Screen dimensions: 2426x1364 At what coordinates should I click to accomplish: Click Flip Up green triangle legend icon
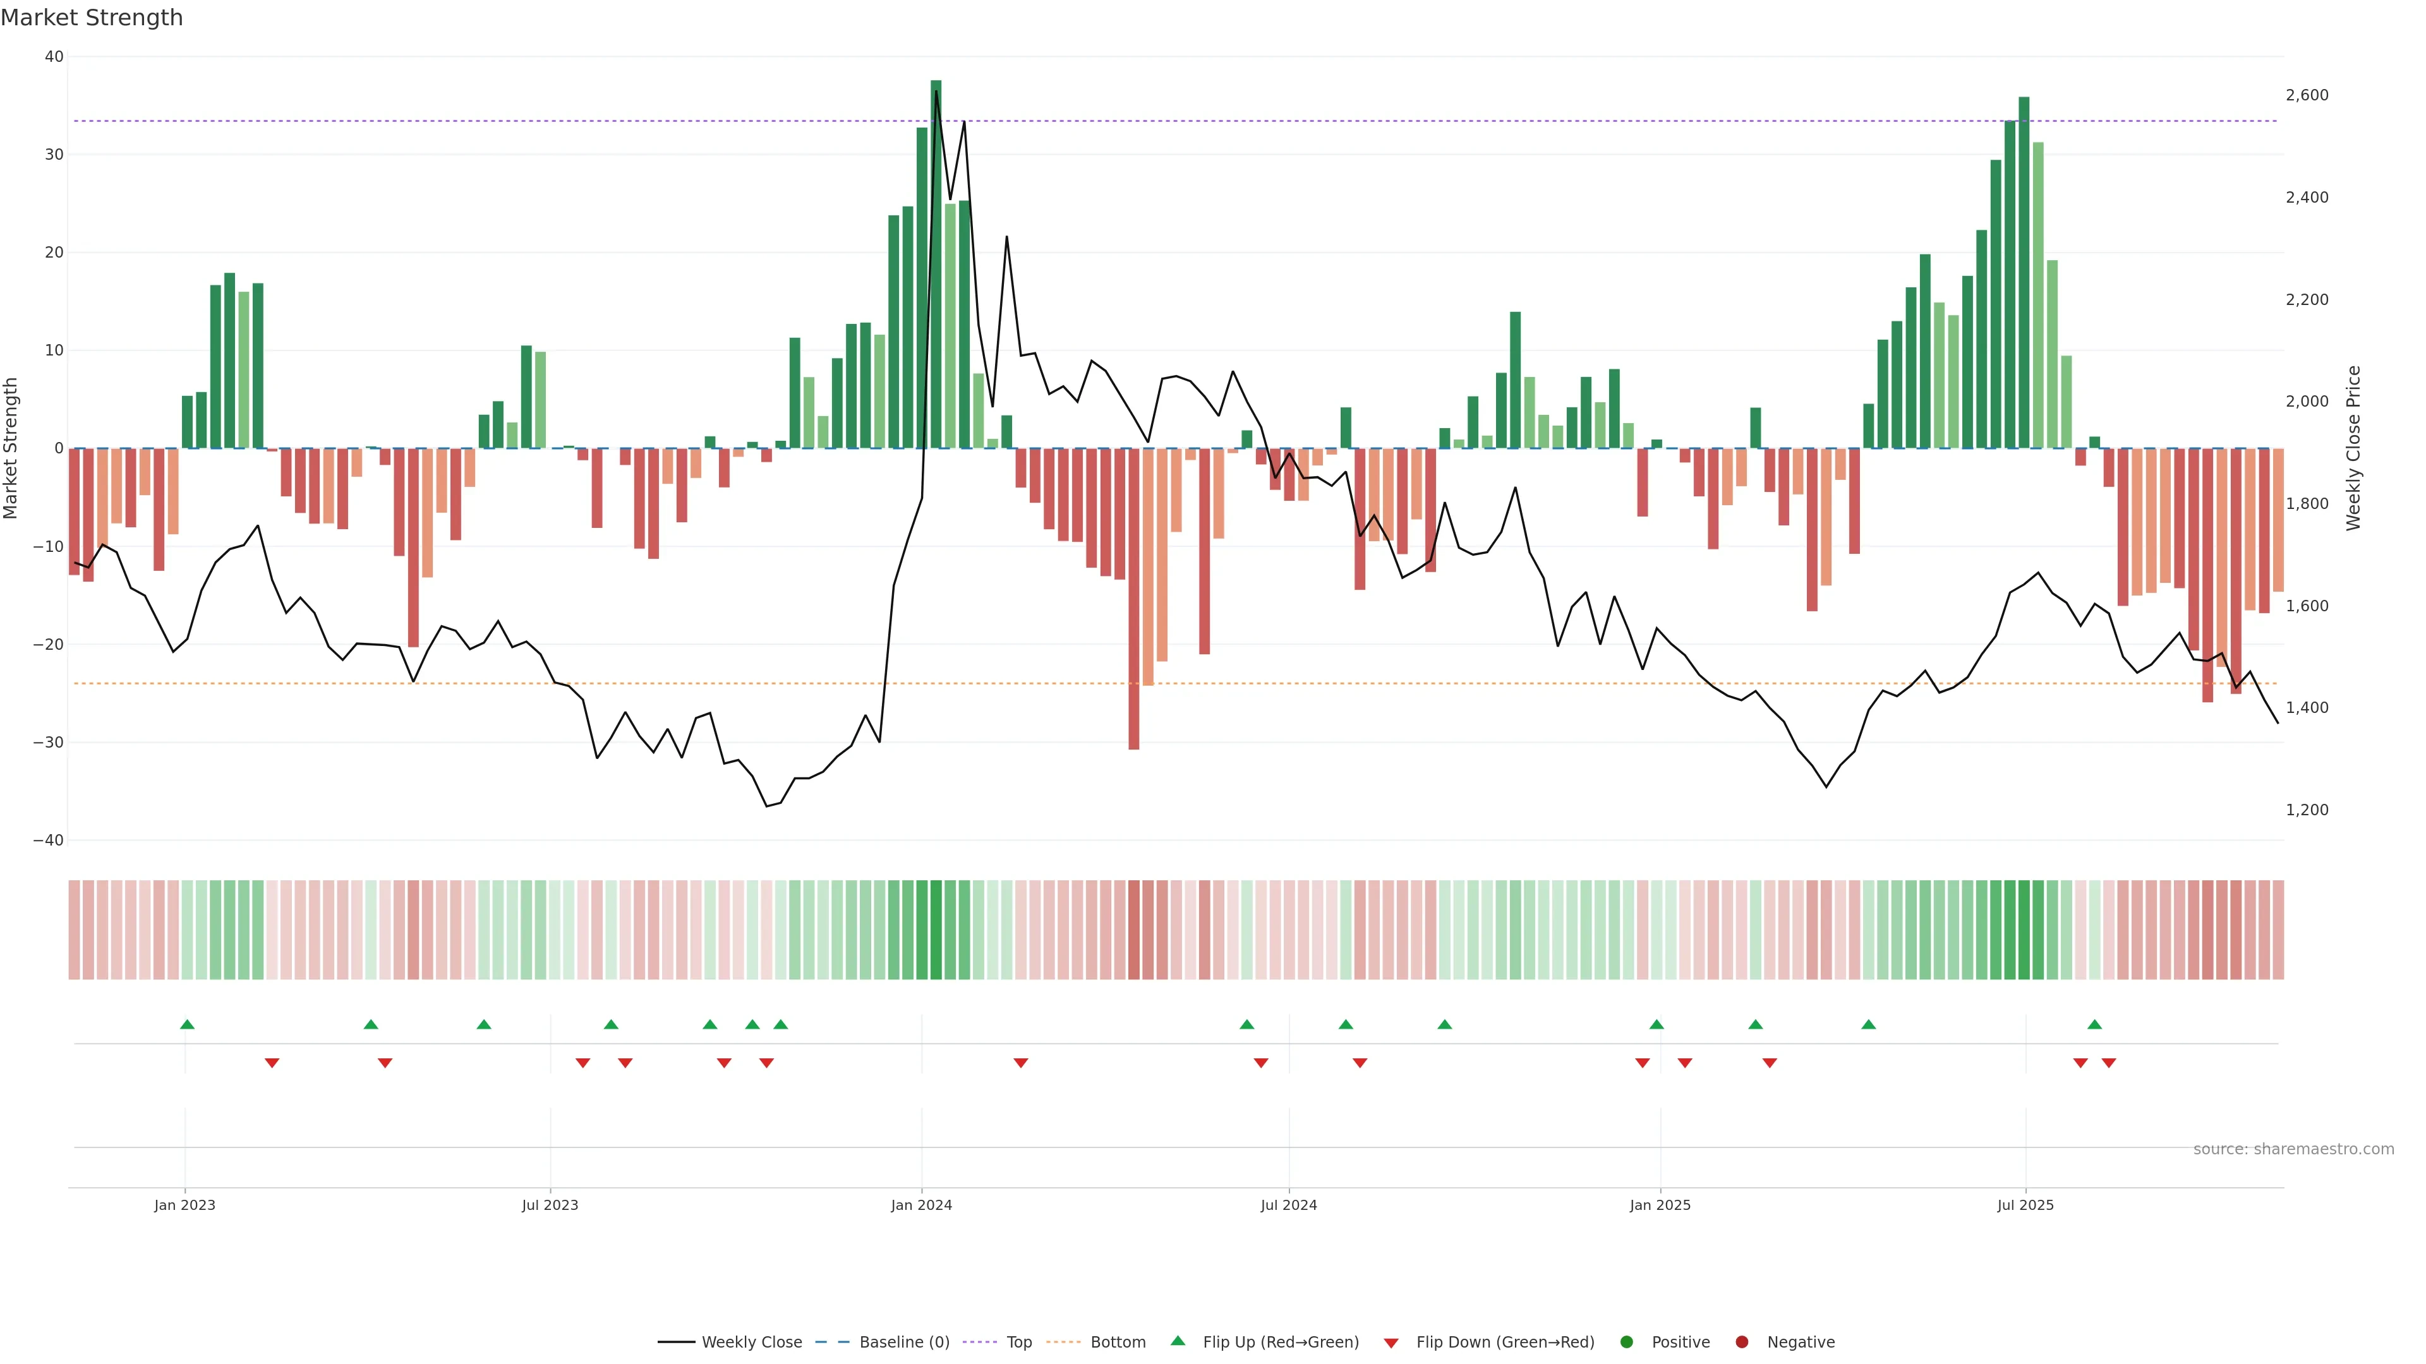1177,1341
